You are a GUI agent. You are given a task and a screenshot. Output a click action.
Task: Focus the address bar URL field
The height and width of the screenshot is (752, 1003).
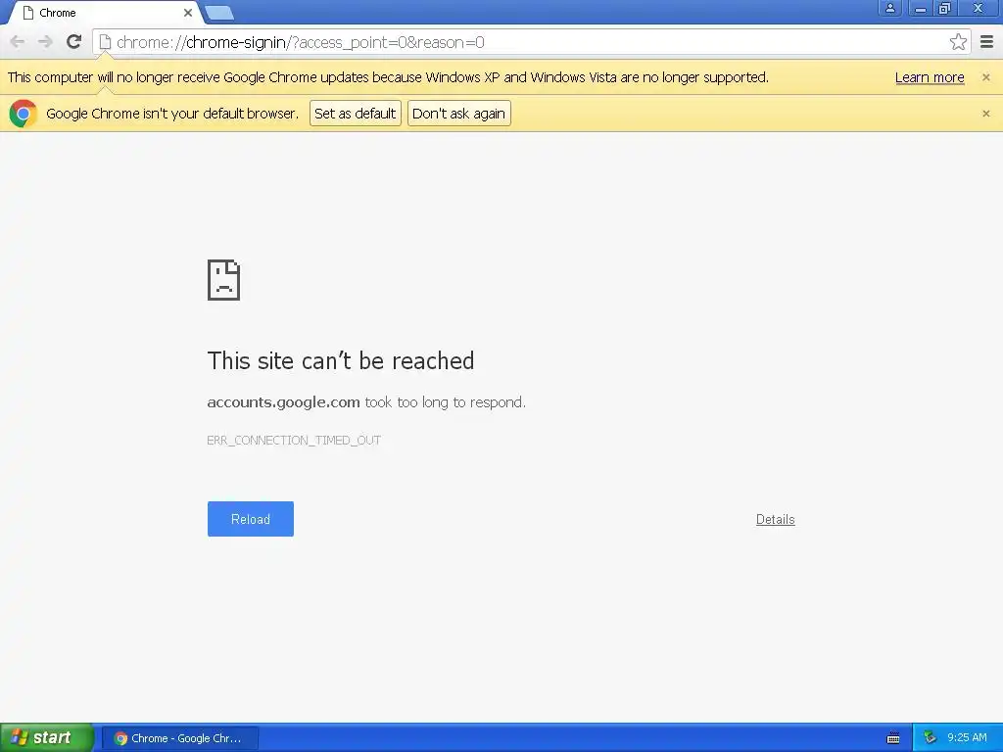(531, 42)
